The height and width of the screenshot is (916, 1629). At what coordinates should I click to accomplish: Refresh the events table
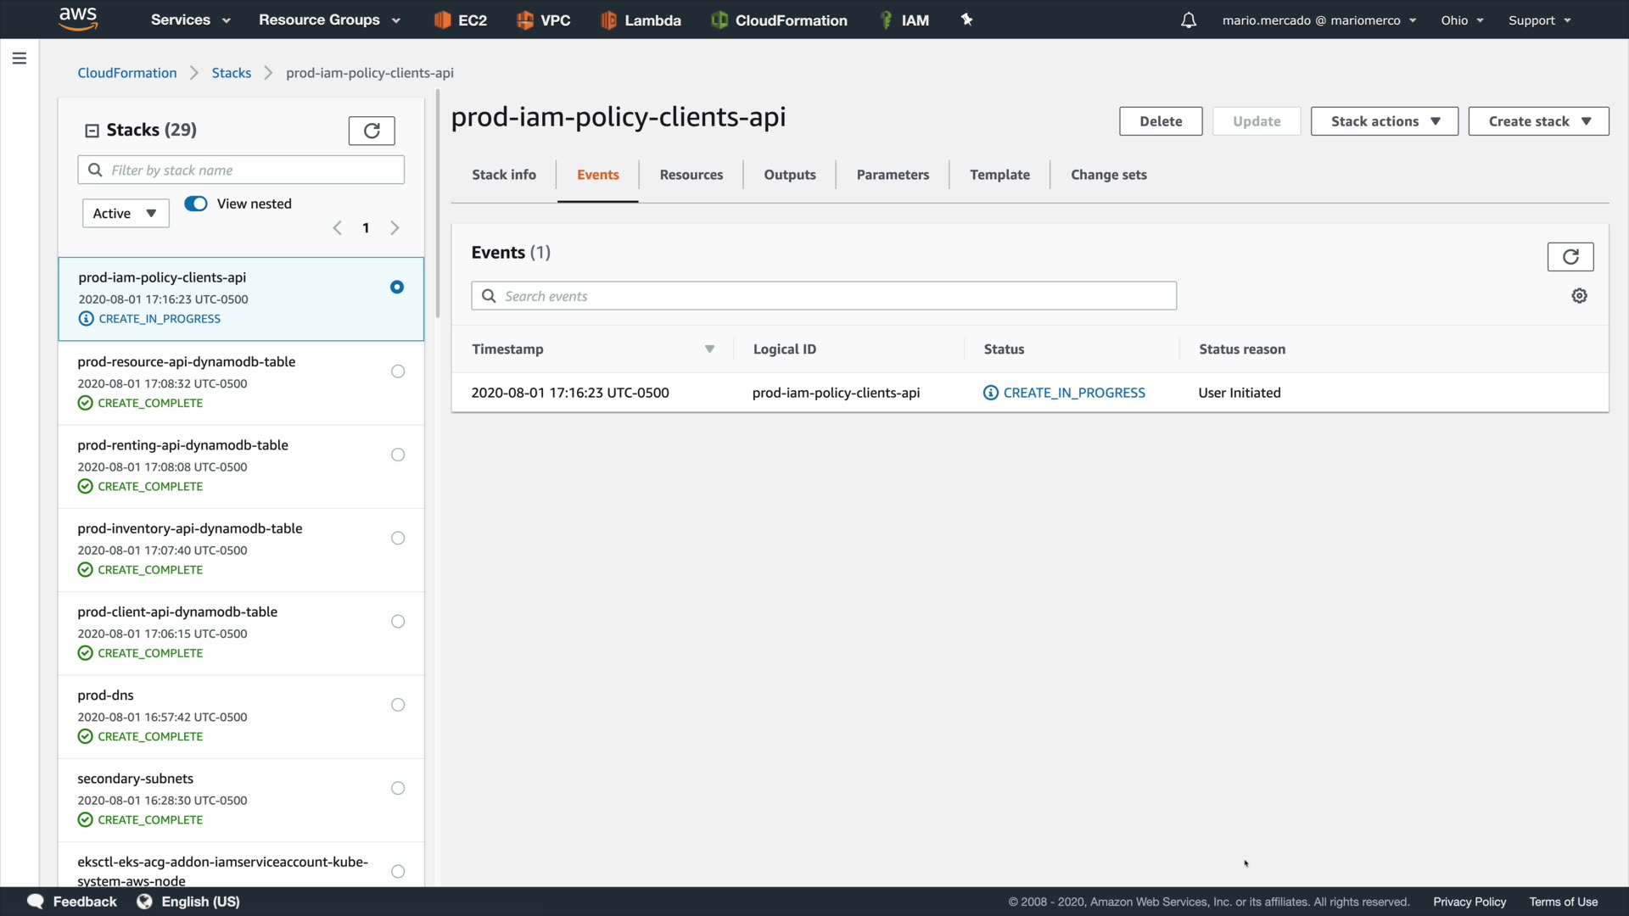1570,257
